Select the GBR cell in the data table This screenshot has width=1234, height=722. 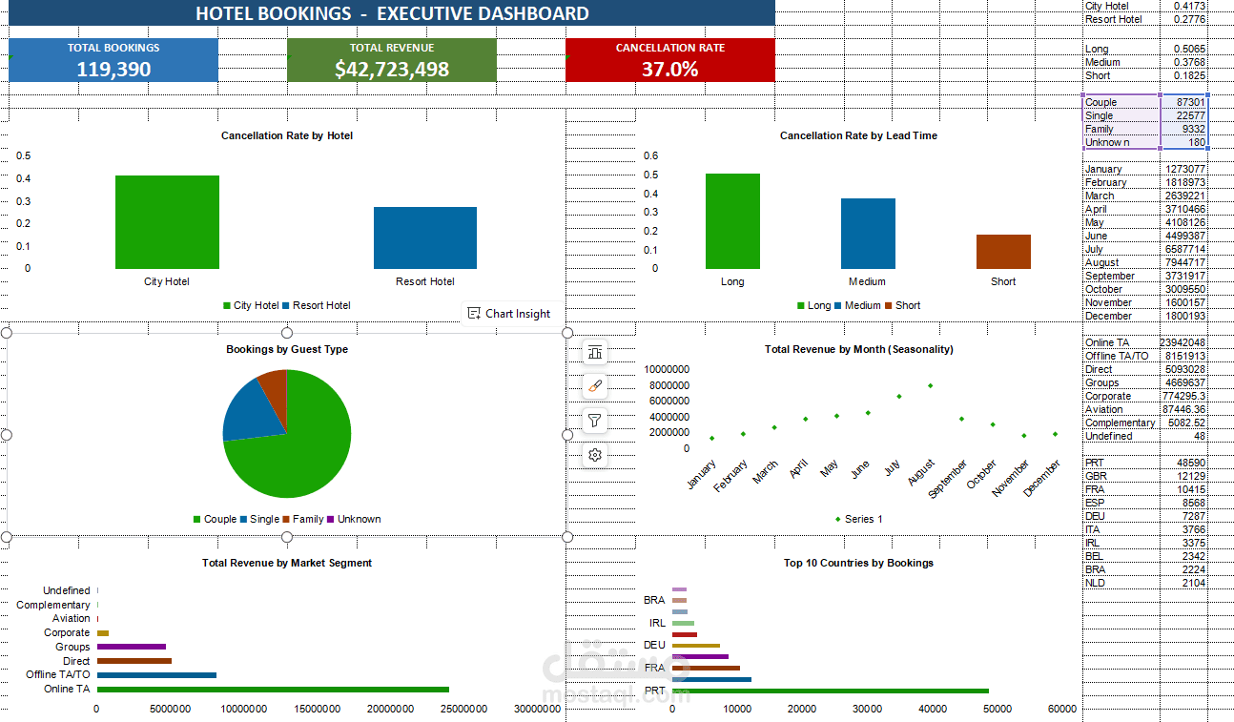[1121, 476]
